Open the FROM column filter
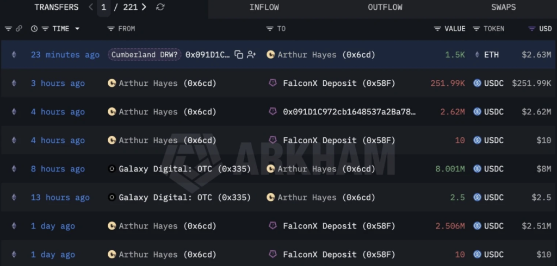Viewport: 557px width, 266px height. [111, 29]
